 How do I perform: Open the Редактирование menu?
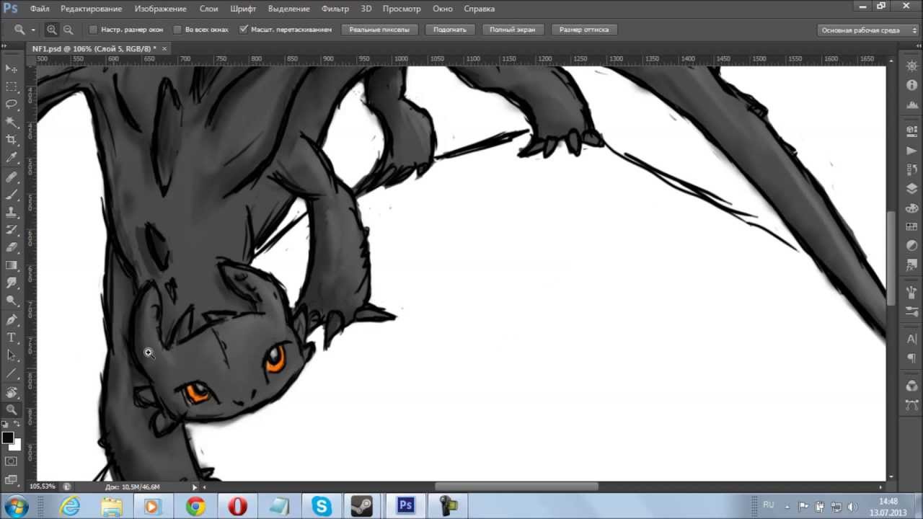click(92, 9)
